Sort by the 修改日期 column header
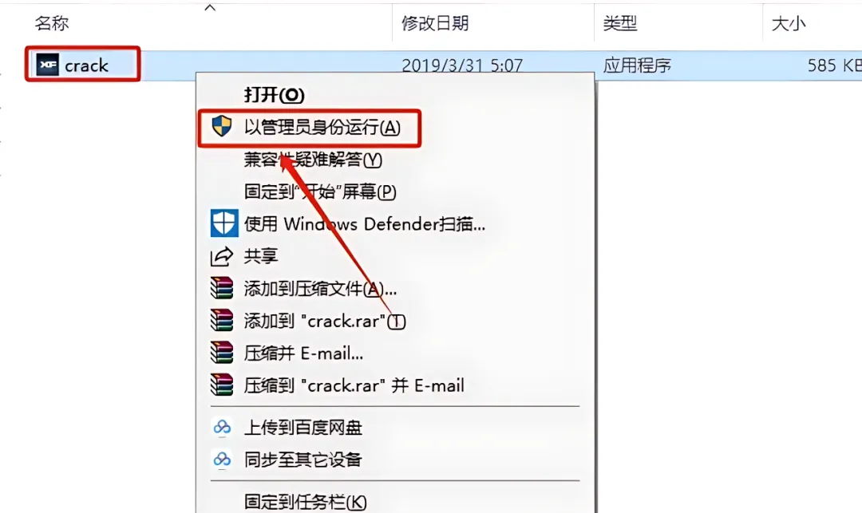 pyautogui.click(x=435, y=23)
